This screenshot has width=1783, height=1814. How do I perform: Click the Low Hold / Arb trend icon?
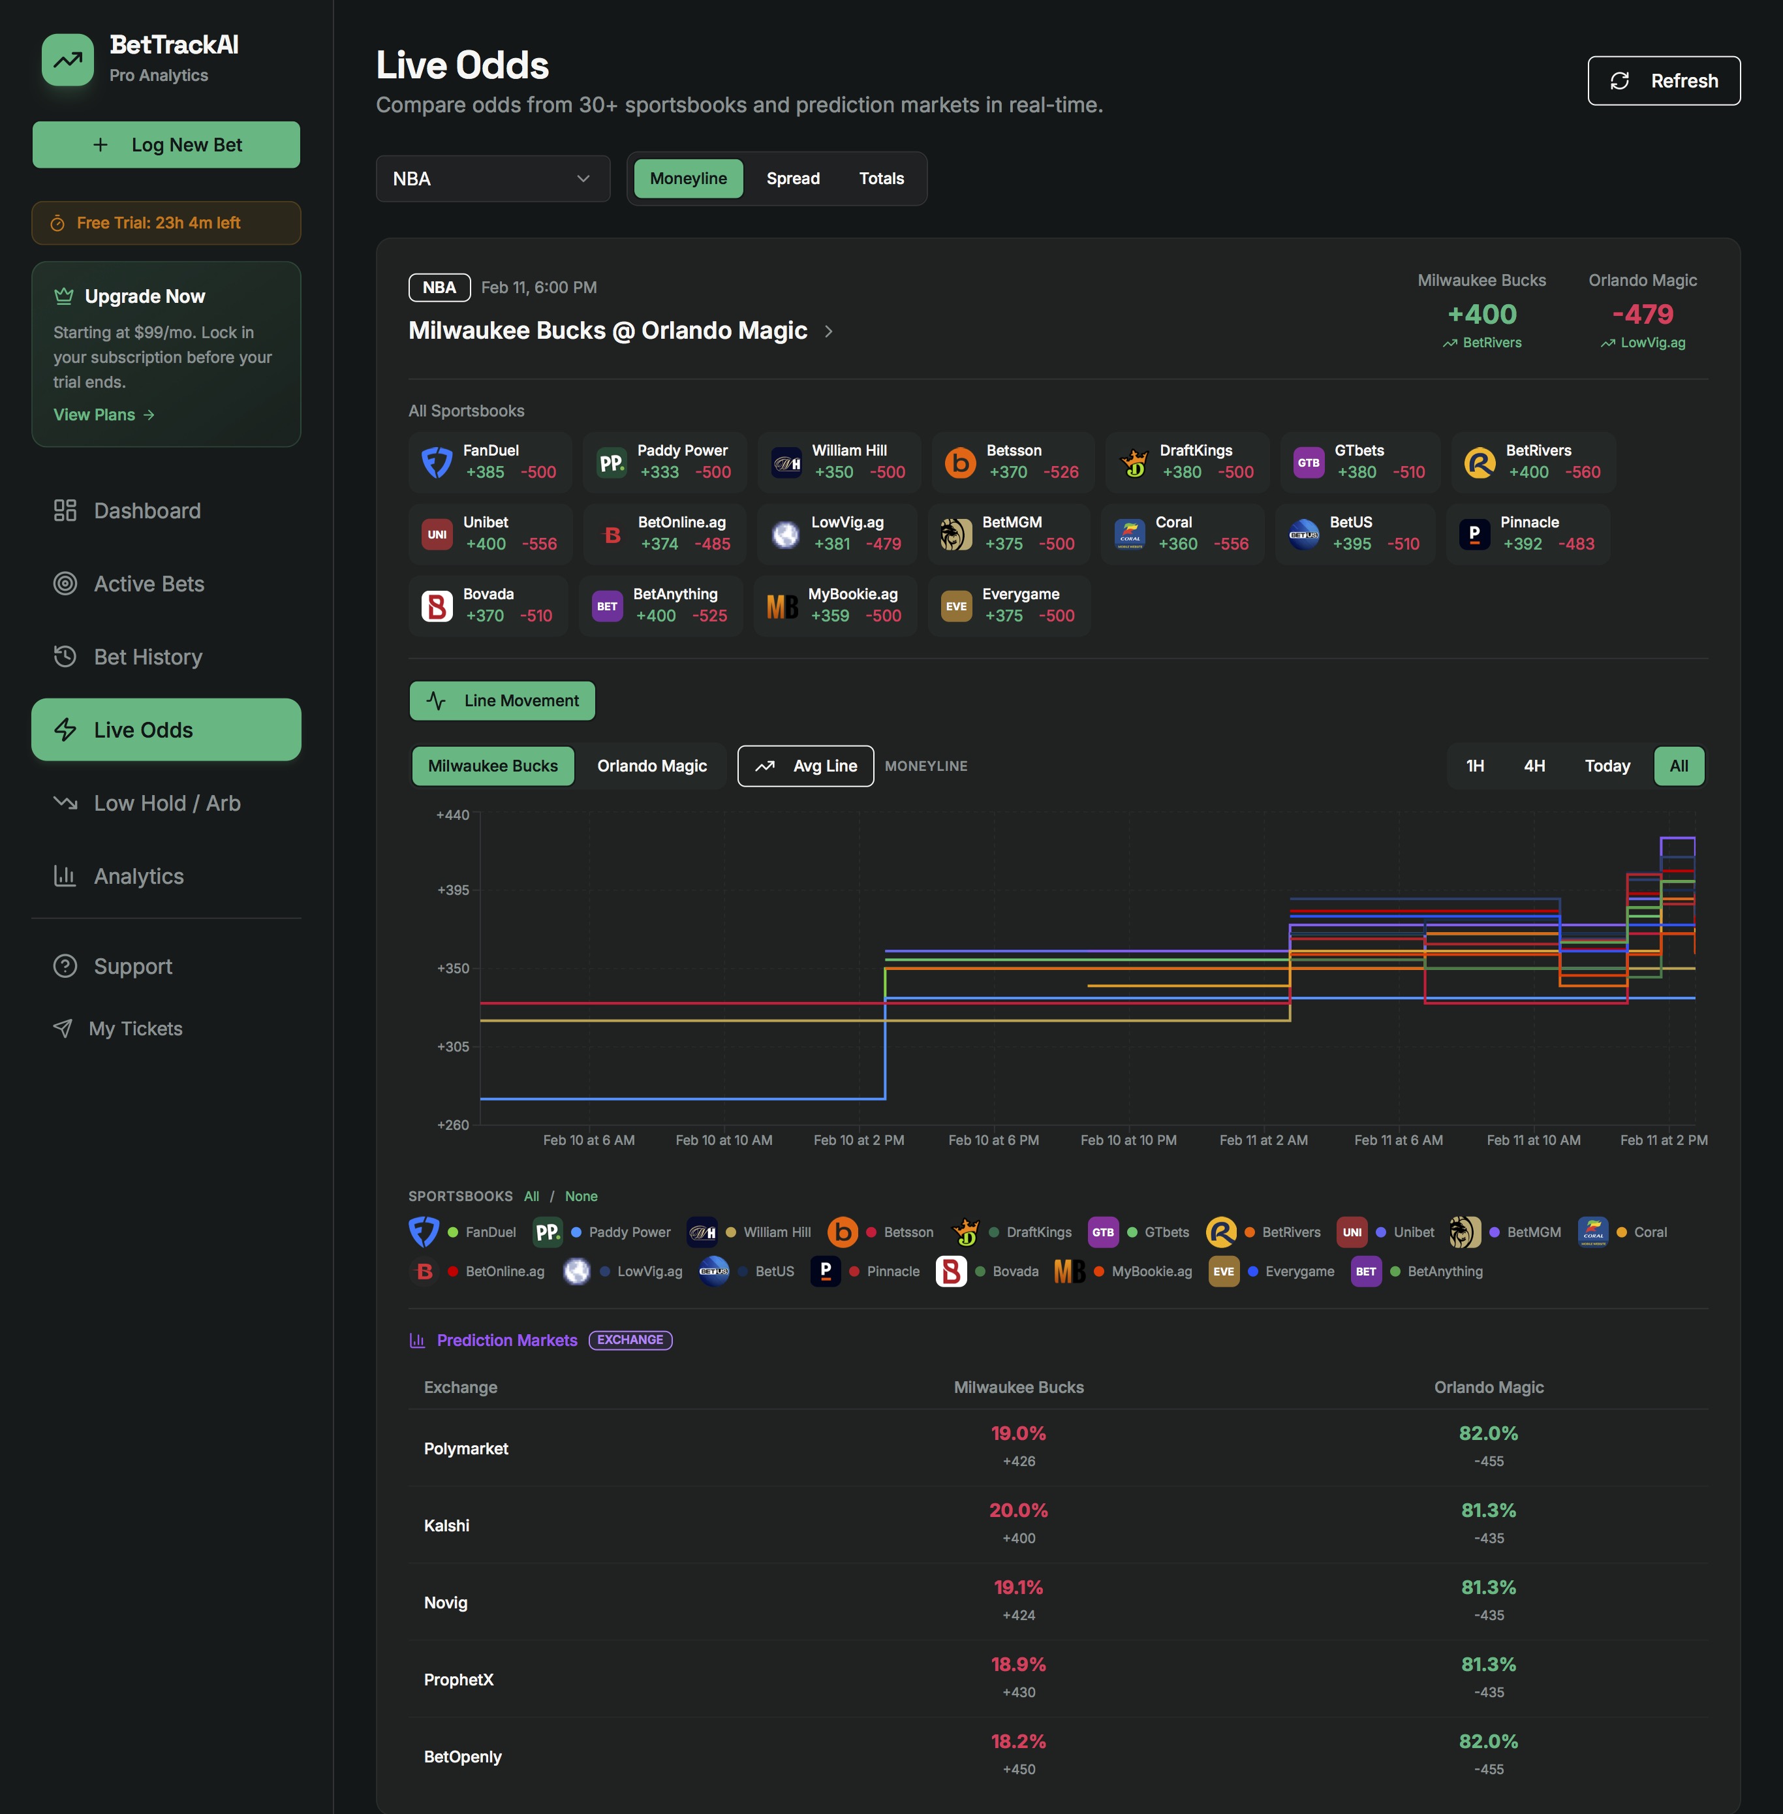pos(65,803)
